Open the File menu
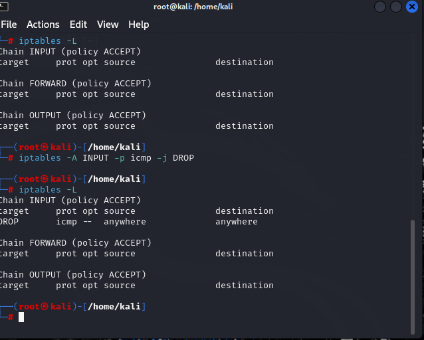Viewport: 424px width, 340px height. tap(9, 25)
